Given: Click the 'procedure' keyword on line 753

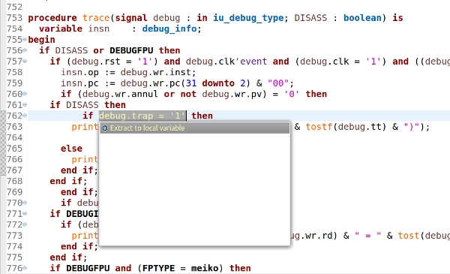Looking at the screenshot, I should pyautogui.click(x=52, y=18).
